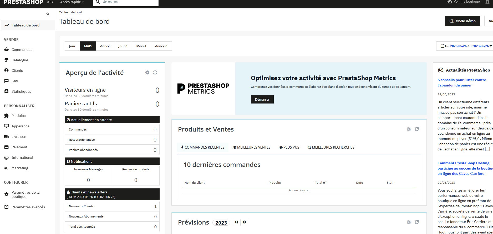The height and width of the screenshot is (234, 493).
Task: Open Paramètres avancés in the sidebar
Action: coord(28,207)
